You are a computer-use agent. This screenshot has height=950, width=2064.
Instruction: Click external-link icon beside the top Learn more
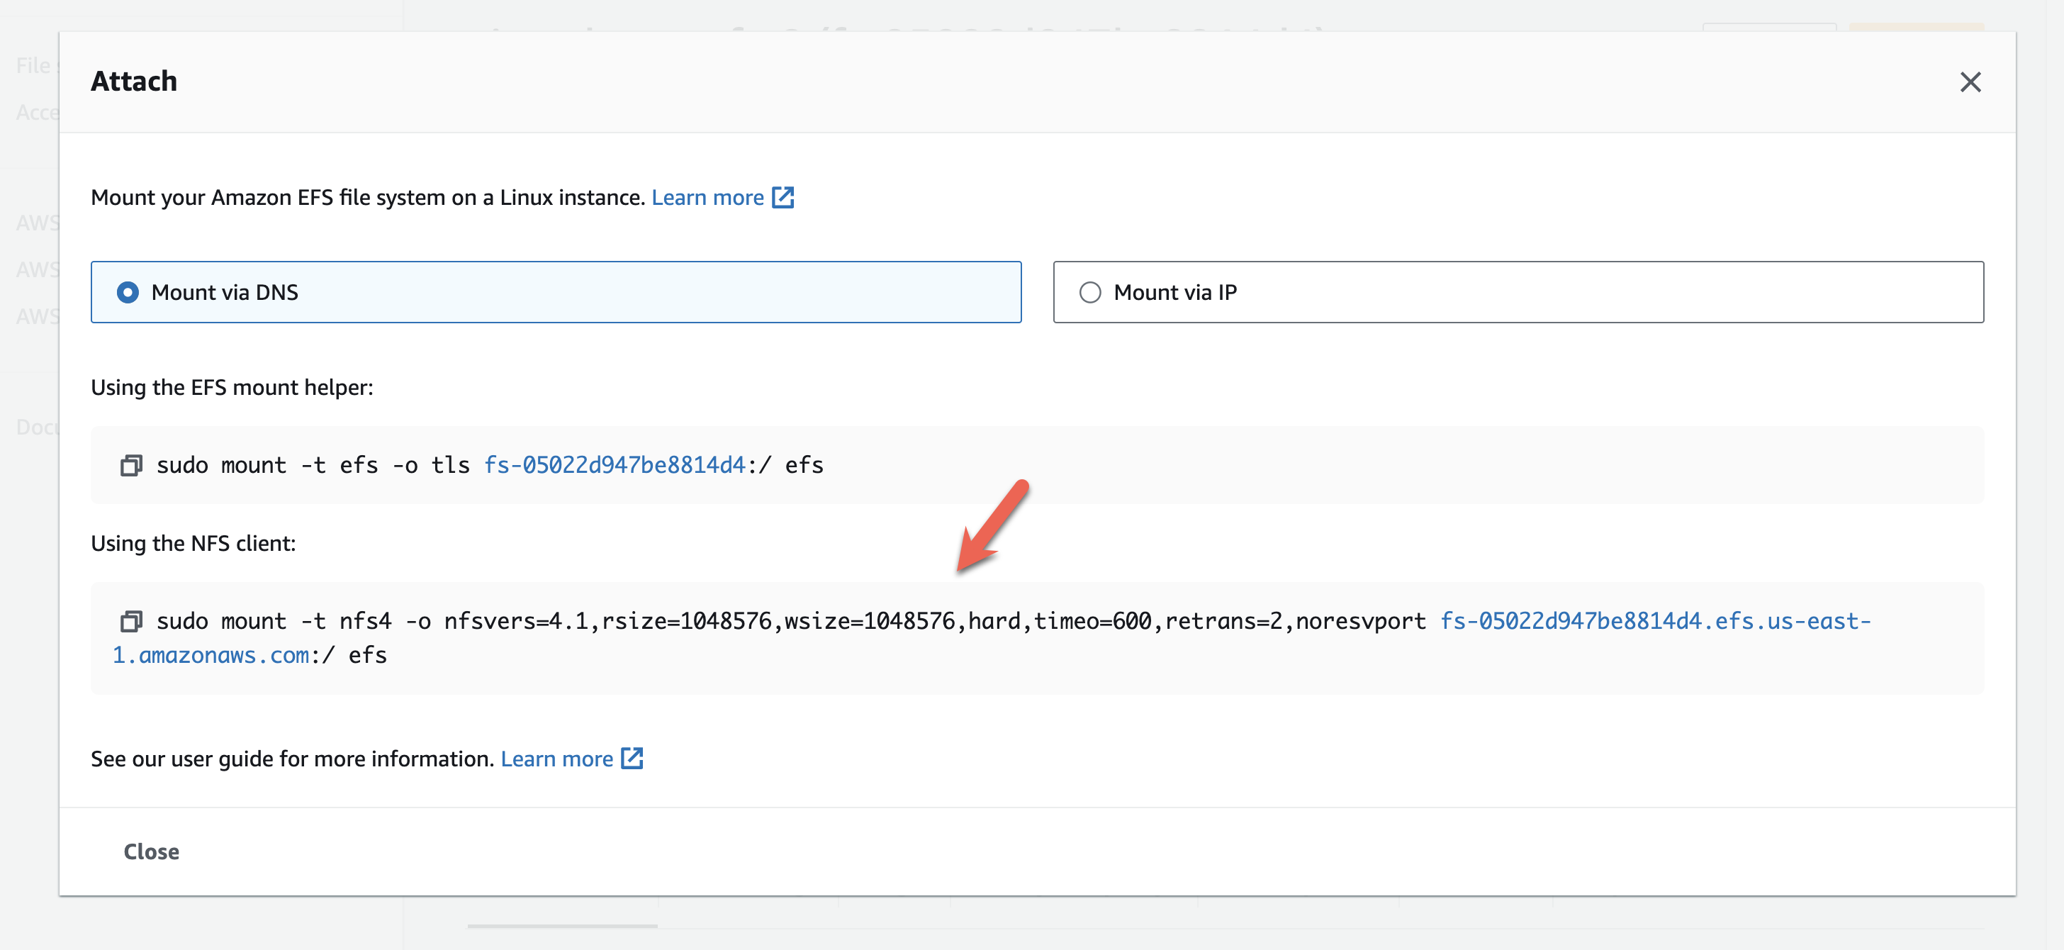[782, 197]
